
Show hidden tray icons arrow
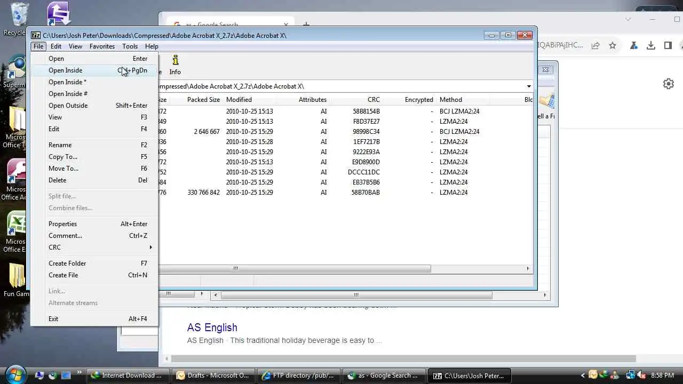click(583, 375)
